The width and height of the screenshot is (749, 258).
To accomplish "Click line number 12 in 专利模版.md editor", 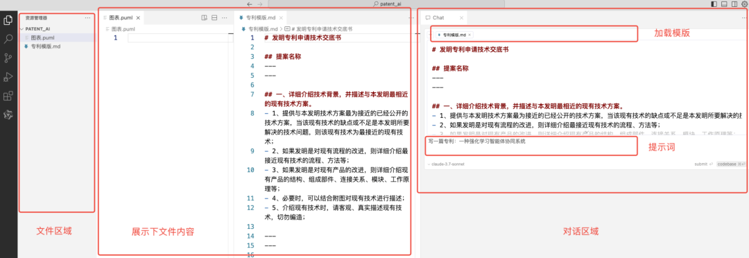I will pos(251,208).
